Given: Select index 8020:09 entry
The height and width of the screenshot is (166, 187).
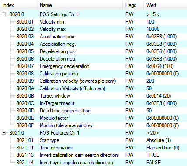Looking at the screenshot, I should pos(25,81).
